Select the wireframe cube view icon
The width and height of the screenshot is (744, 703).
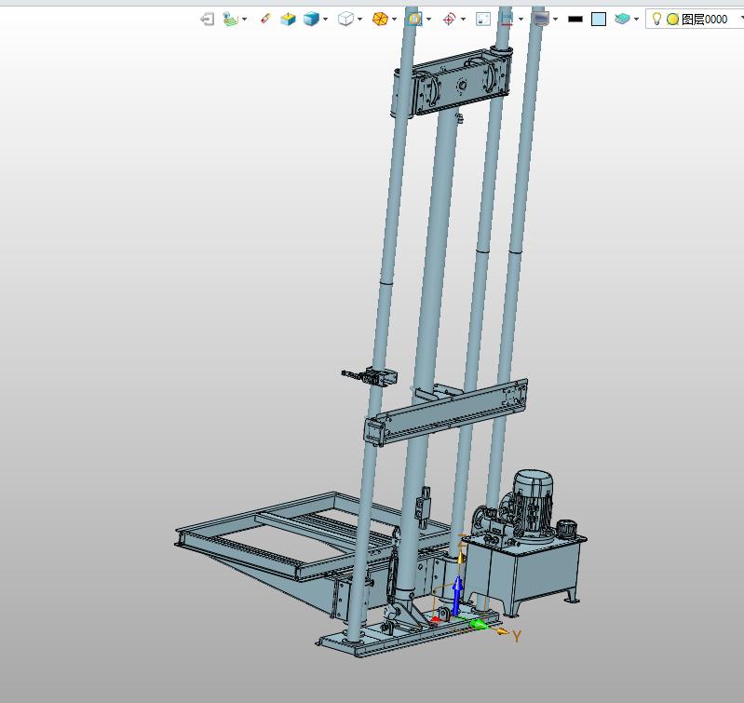(345, 19)
